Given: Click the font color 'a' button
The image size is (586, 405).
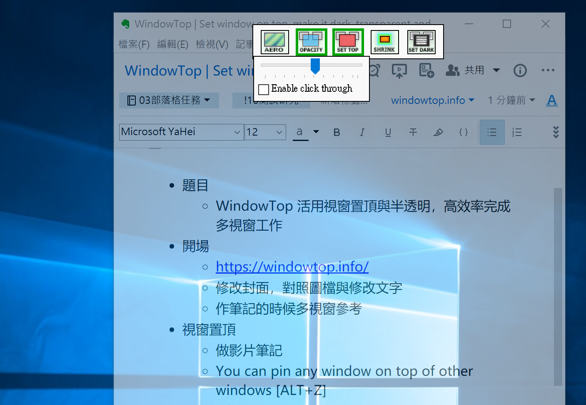Looking at the screenshot, I should (x=300, y=133).
